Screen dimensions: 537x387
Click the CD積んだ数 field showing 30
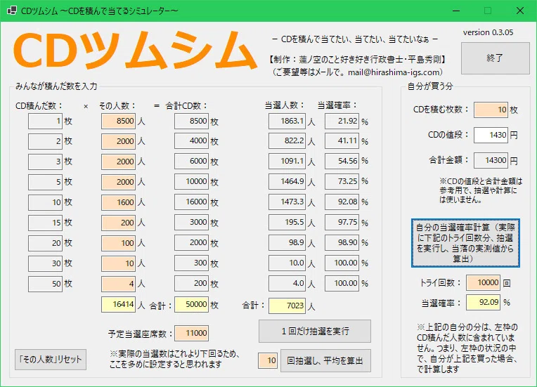pos(45,263)
